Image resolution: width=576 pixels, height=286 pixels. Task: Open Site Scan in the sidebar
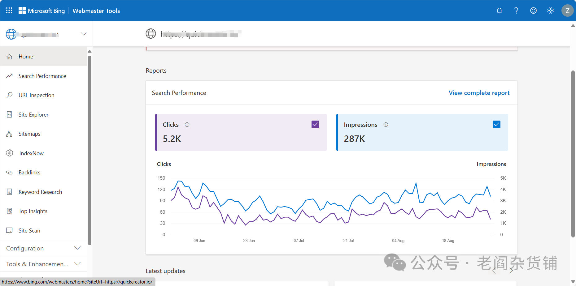(x=43, y=230)
